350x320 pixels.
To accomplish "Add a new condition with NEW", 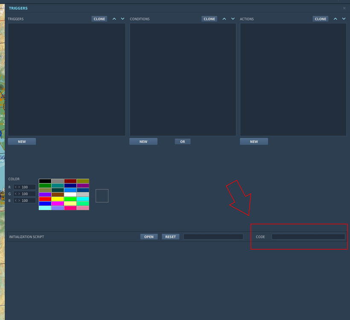I will coord(143,142).
